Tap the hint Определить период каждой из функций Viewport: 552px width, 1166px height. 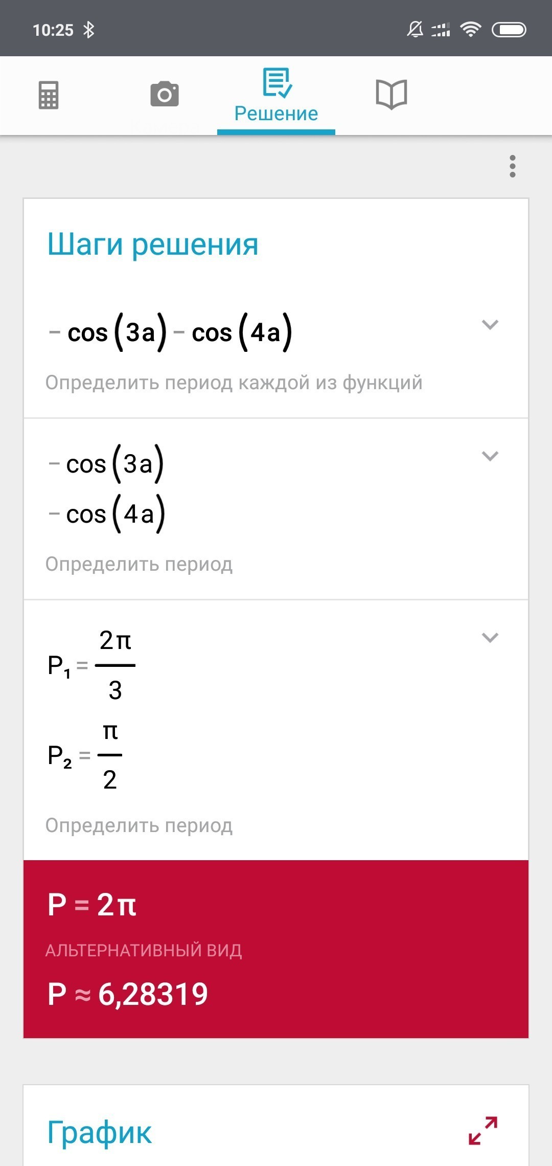click(234, 383)
